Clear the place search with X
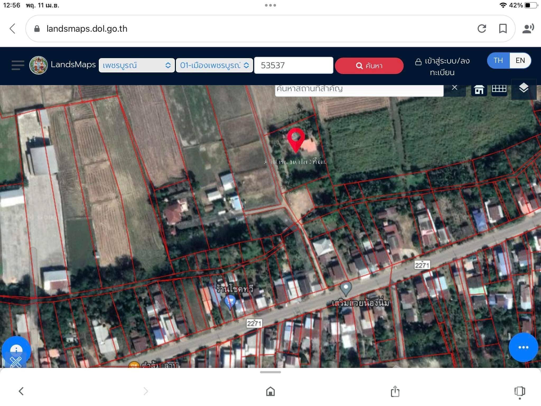This screenshot has width=541, height=406. (455, 87)
